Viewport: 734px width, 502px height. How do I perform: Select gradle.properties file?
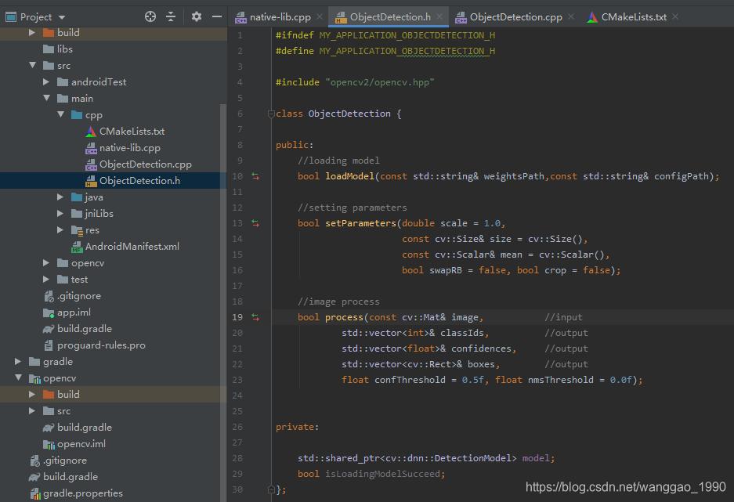click(83, 493)
